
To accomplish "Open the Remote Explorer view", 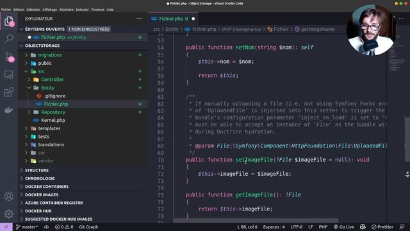I will click(9, 74).
